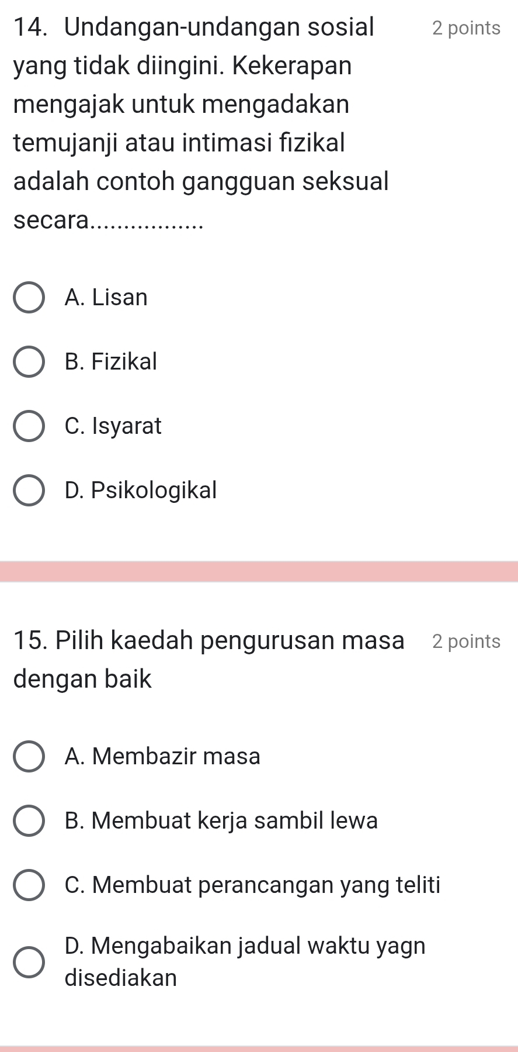518x1052 pixels.
Task: Pick the D. Psikologikal radio button
Action: coord(28,490)
